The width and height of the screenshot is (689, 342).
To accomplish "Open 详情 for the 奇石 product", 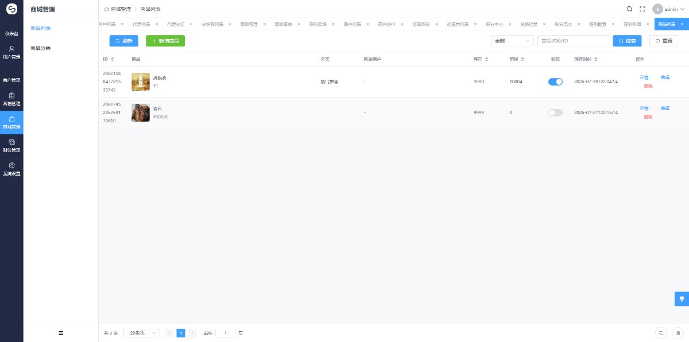I will click(644, 108).
